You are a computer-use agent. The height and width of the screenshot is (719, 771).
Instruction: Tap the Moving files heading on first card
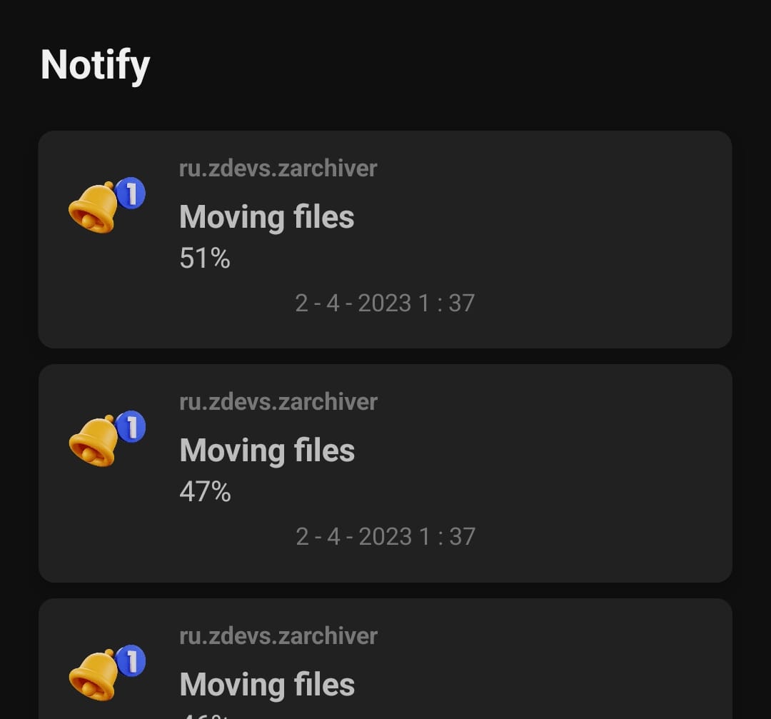(266, 216)
